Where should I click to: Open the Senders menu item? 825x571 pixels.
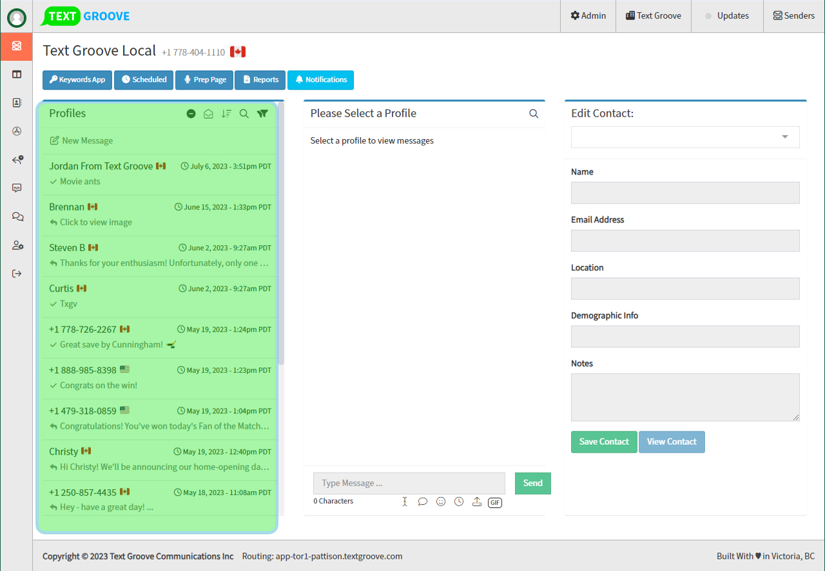click(794, 16)
